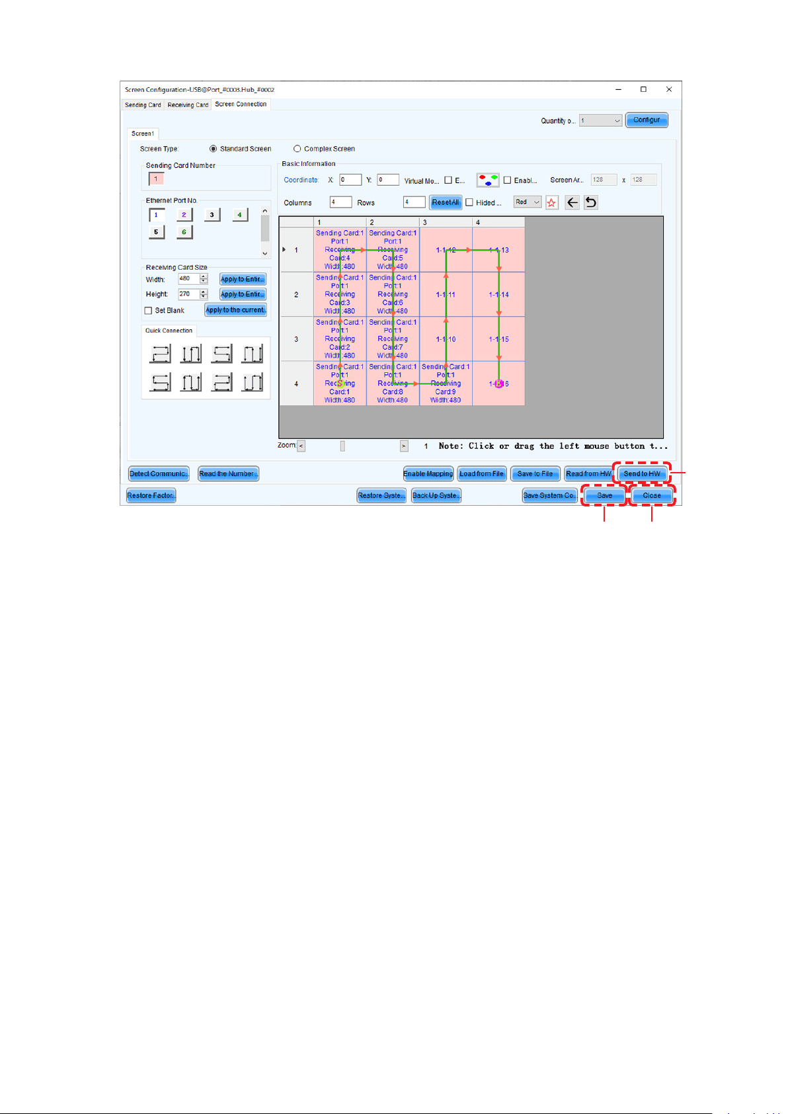Click the Apply to the current button
This screenshot has height=1114, width=788.
tap(236, 310)
